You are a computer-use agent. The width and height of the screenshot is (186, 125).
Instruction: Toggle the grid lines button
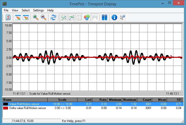tap(79, 17)
